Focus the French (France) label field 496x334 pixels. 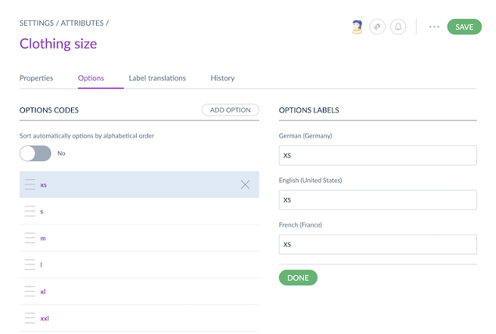click(377, 245)
